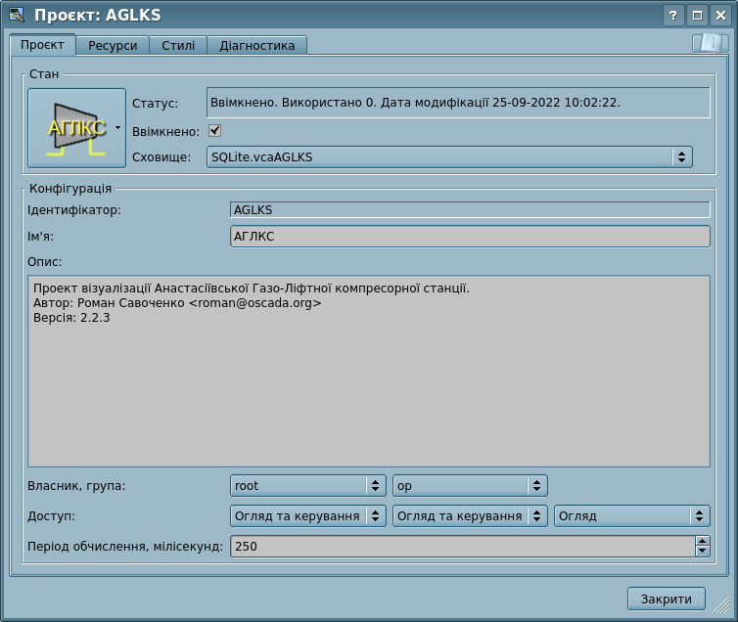The width and height of the screenshot is (738, 622).
Task: Open the manual book icon
Action: pos(710,44)
